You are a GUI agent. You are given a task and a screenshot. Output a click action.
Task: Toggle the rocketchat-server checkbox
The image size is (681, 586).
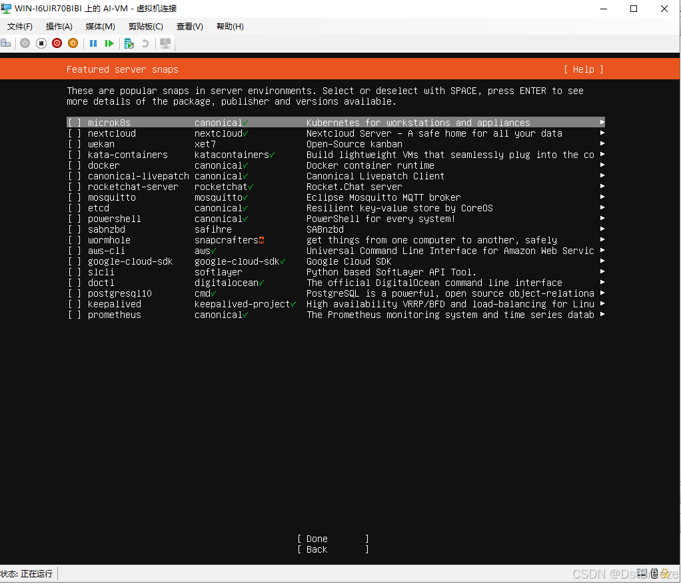pos(74,187)
